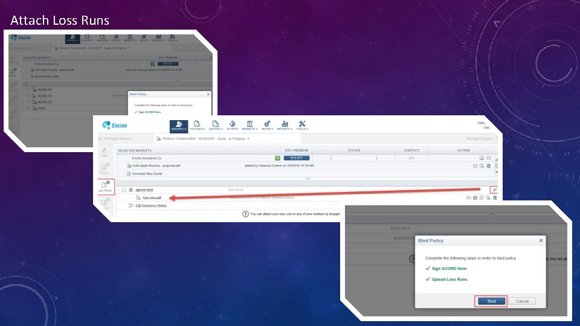Click the email icon on the loss runs.pdf row
The width and height of the screenshot is (580, 326).
[x=468, y=198]
